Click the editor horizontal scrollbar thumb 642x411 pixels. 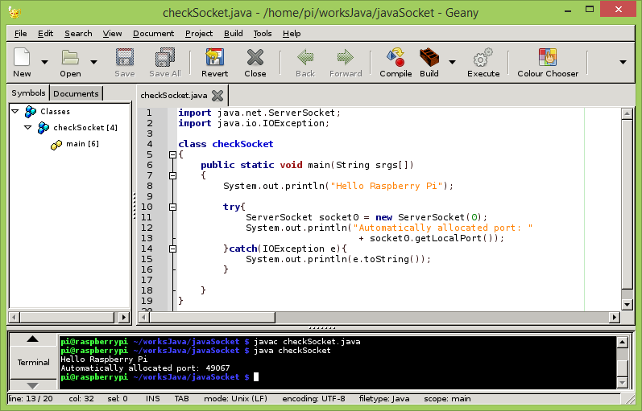212,317
